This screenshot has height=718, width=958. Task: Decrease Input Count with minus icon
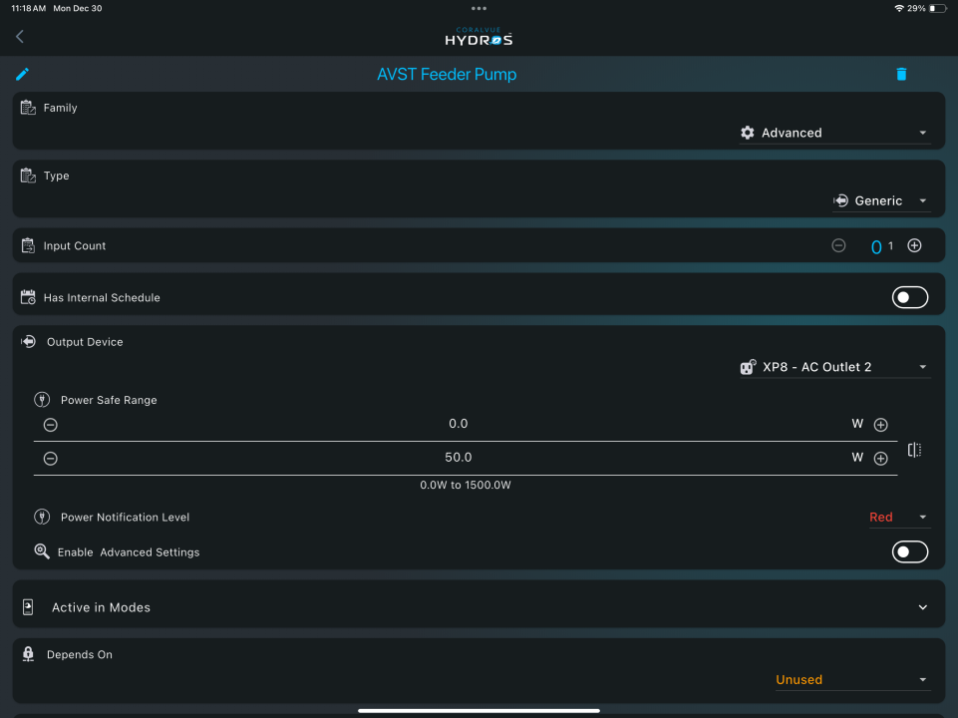(x=838, y=246)
